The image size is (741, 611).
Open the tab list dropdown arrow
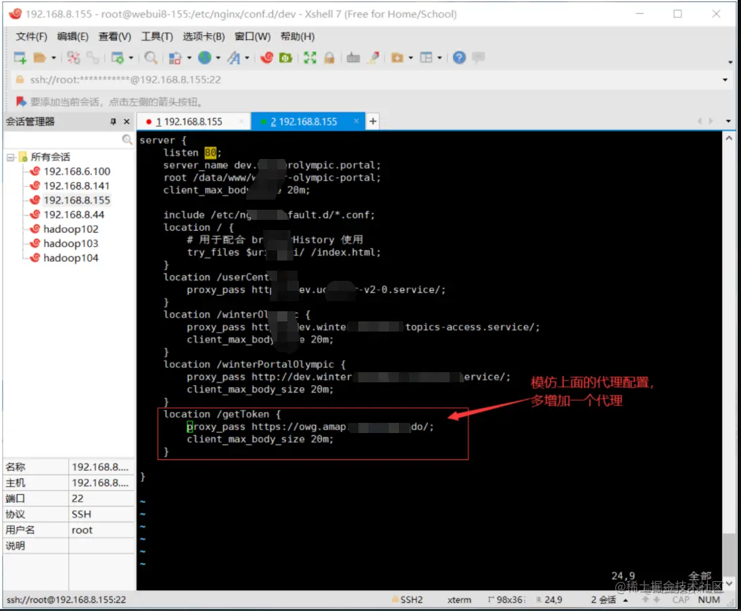[728, 122]
